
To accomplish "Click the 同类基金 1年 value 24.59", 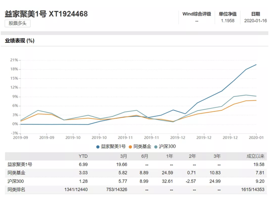I will coord(167,173).
